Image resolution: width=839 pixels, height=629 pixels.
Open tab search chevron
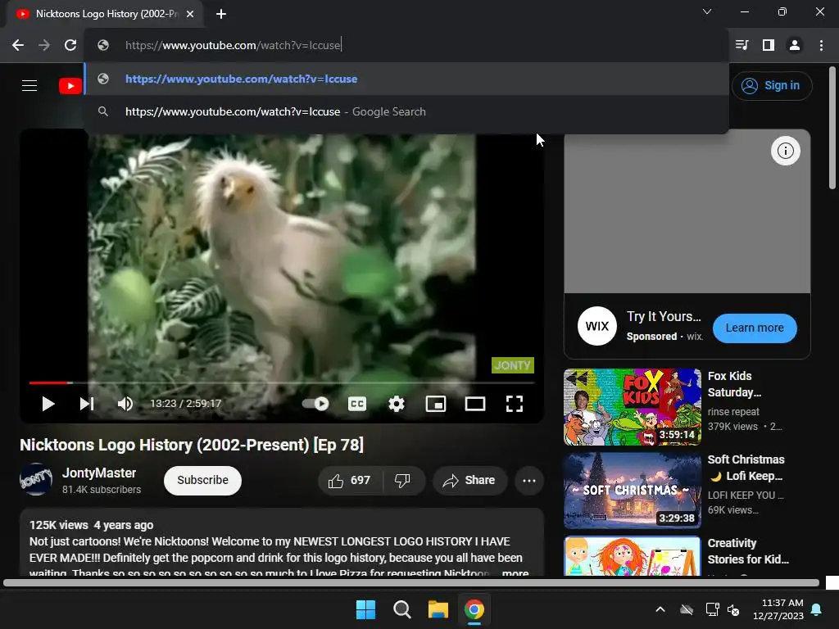(707, 11)
